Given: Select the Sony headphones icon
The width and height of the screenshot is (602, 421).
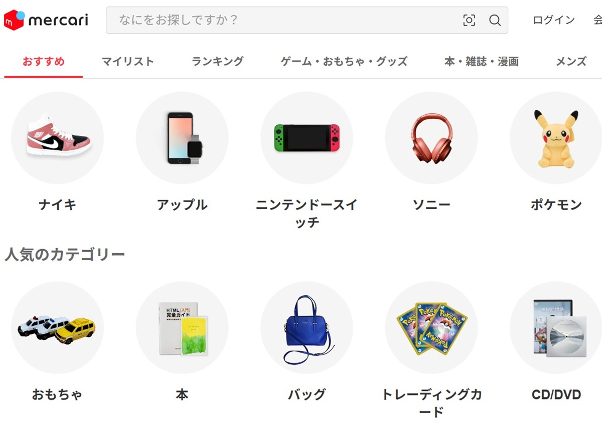Looking at the screenshot, I should 431,138.
